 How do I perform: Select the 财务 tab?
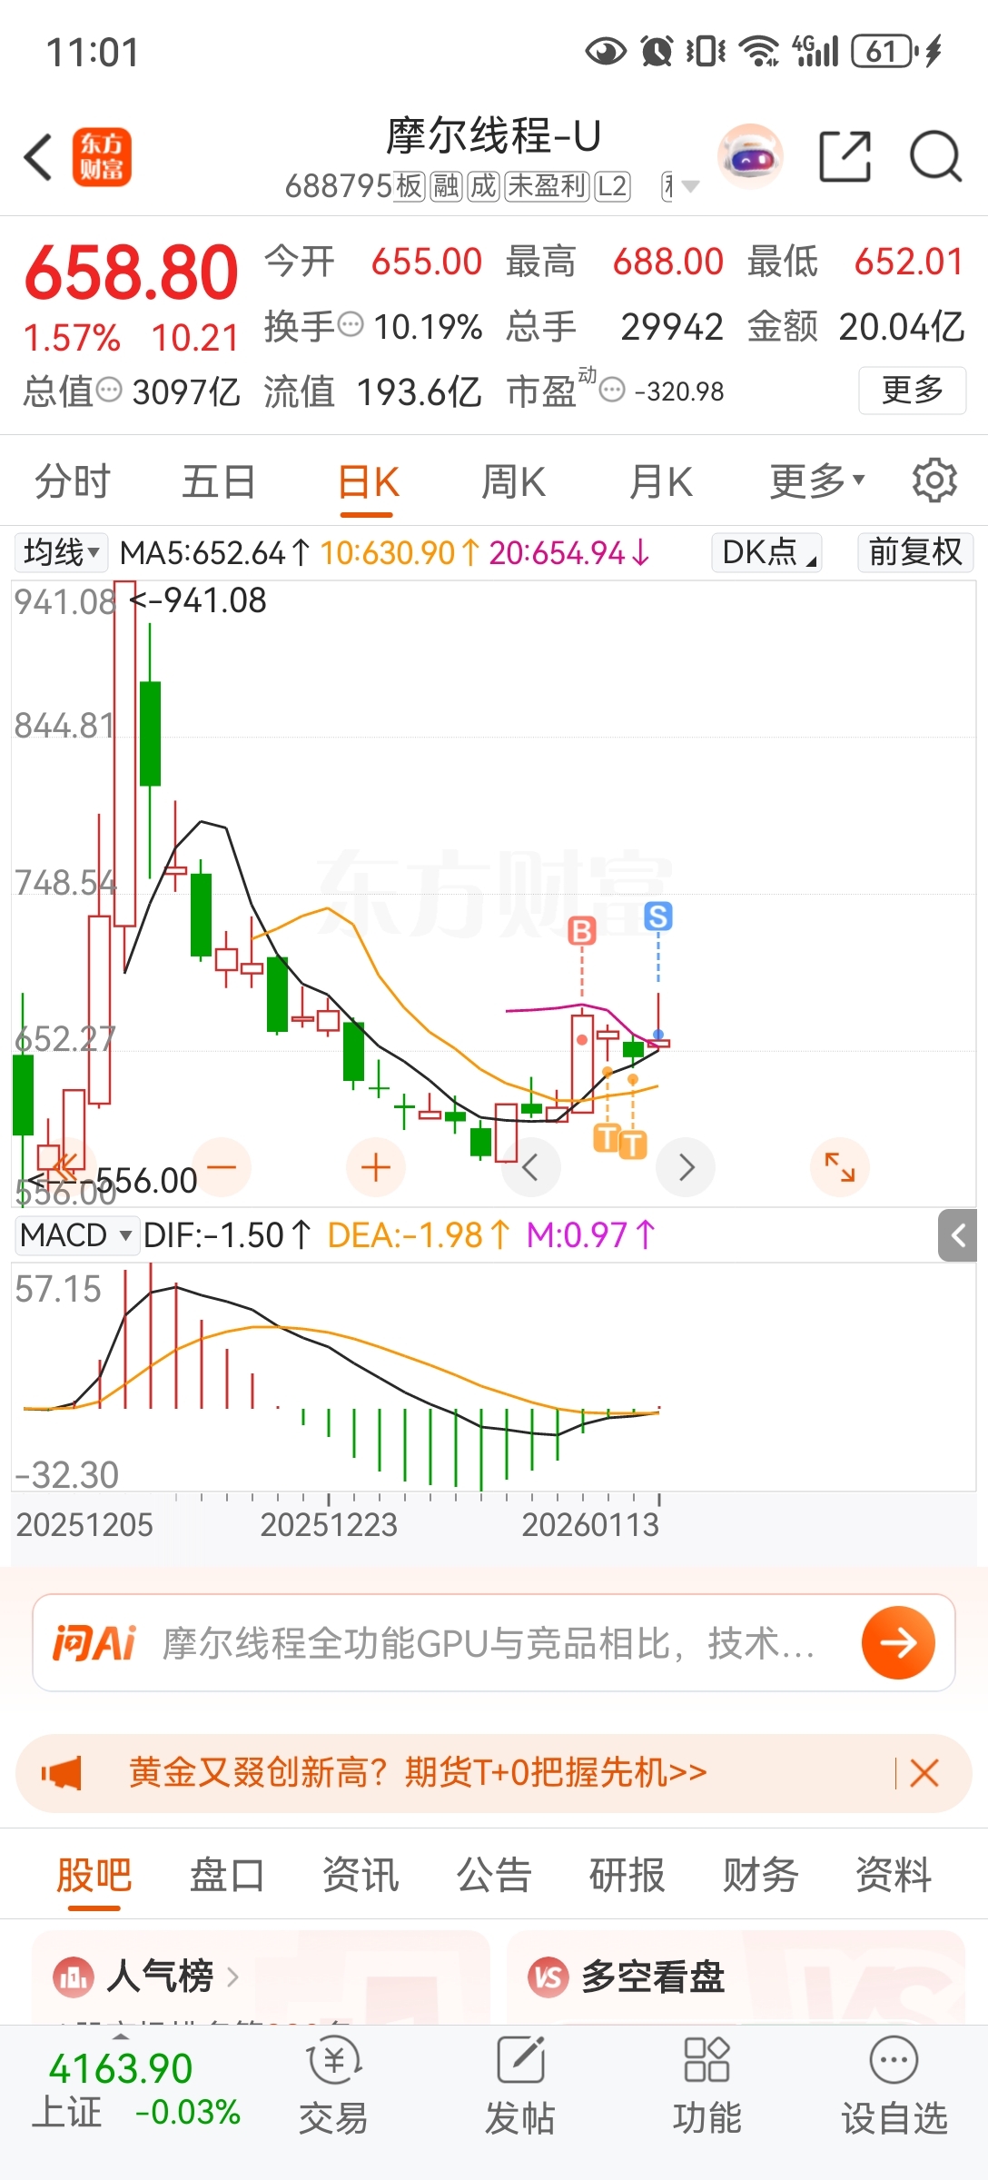pos(761,1875)
